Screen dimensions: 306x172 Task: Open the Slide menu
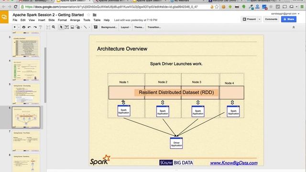[x=52, y=20]
